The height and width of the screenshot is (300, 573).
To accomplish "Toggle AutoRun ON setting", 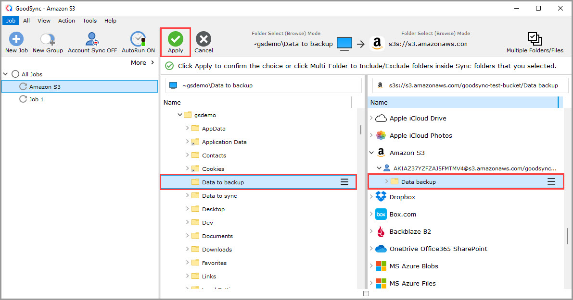I will click(138, 39).
